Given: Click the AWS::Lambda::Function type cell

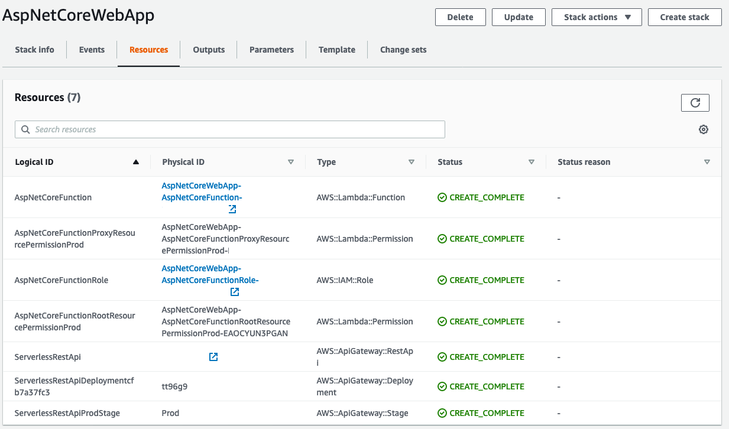Looking at the screenshot, I should pyautogui.click(x=361, y=197).
